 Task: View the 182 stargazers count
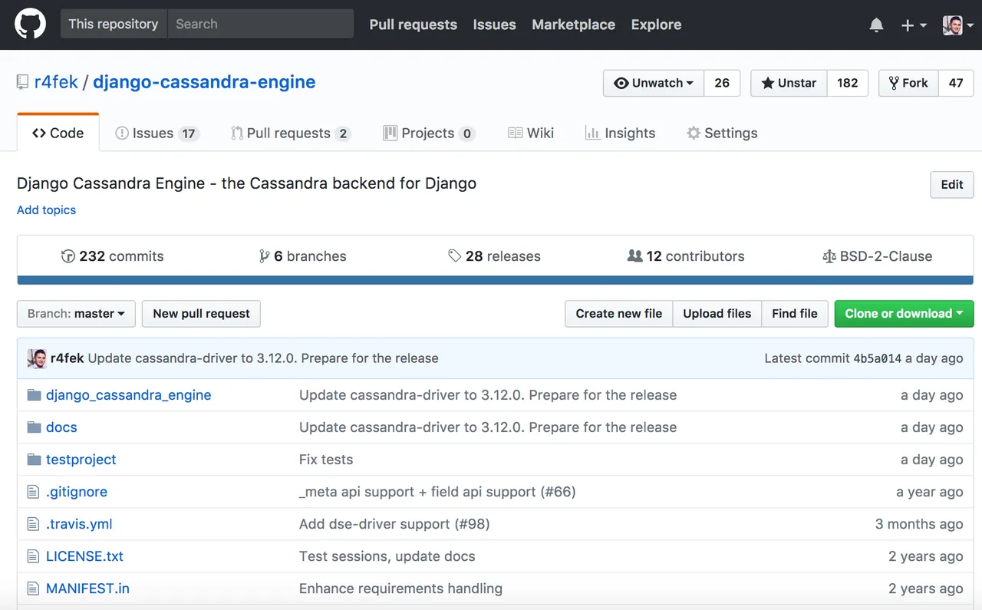[848, 83]
